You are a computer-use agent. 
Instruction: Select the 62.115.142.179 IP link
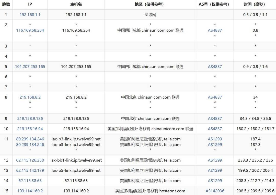(x=30, y=170)
